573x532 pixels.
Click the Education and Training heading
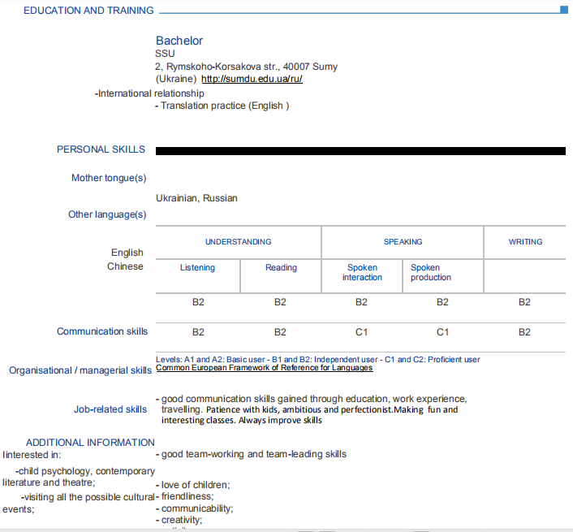pyautogui.click(x=88, y=11)
